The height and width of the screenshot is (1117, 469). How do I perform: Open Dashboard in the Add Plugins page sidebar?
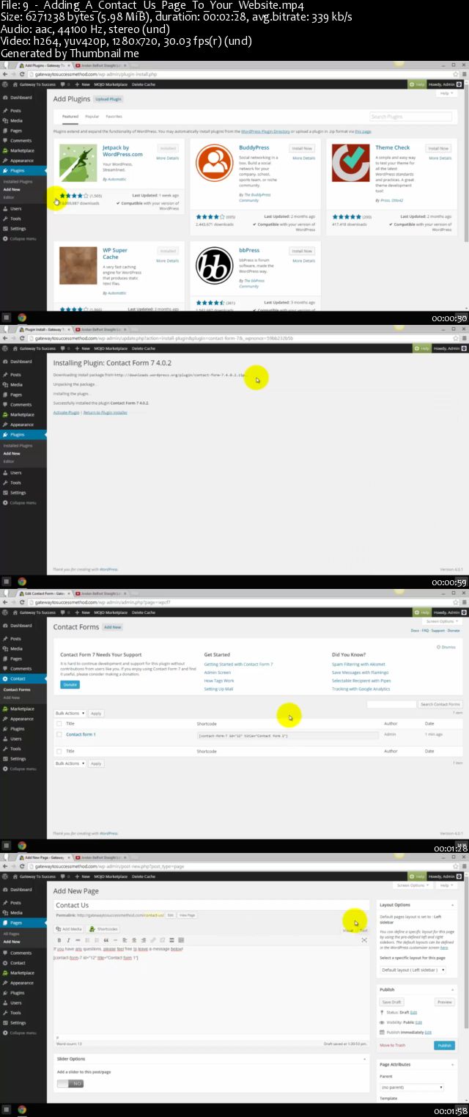coord(21,98)
